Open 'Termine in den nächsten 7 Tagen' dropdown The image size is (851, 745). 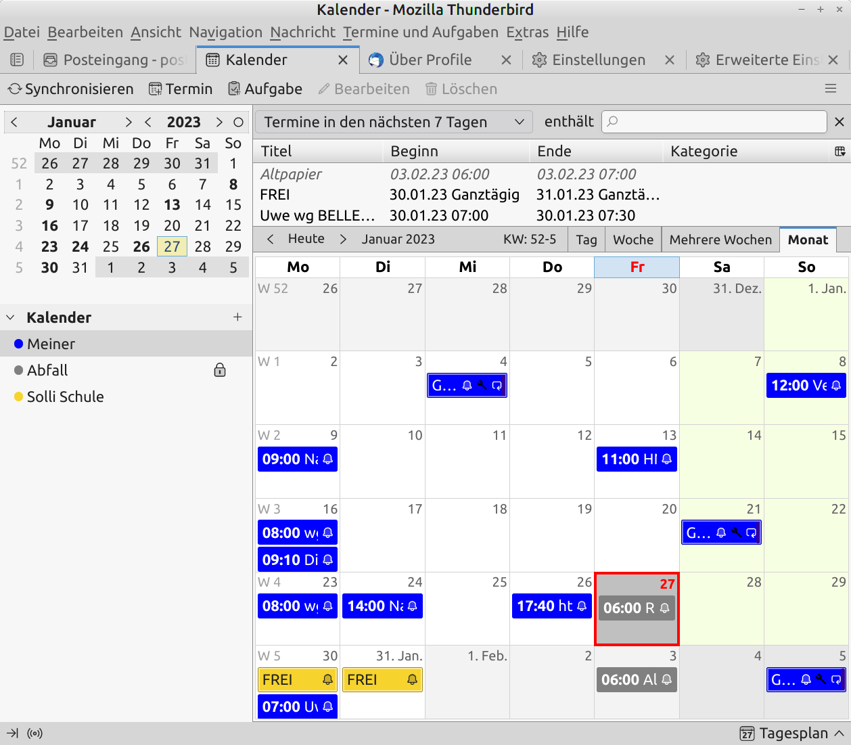pos(394,122)
